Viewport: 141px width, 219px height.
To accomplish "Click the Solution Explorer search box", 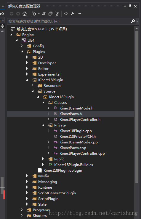I will point(69,21).
